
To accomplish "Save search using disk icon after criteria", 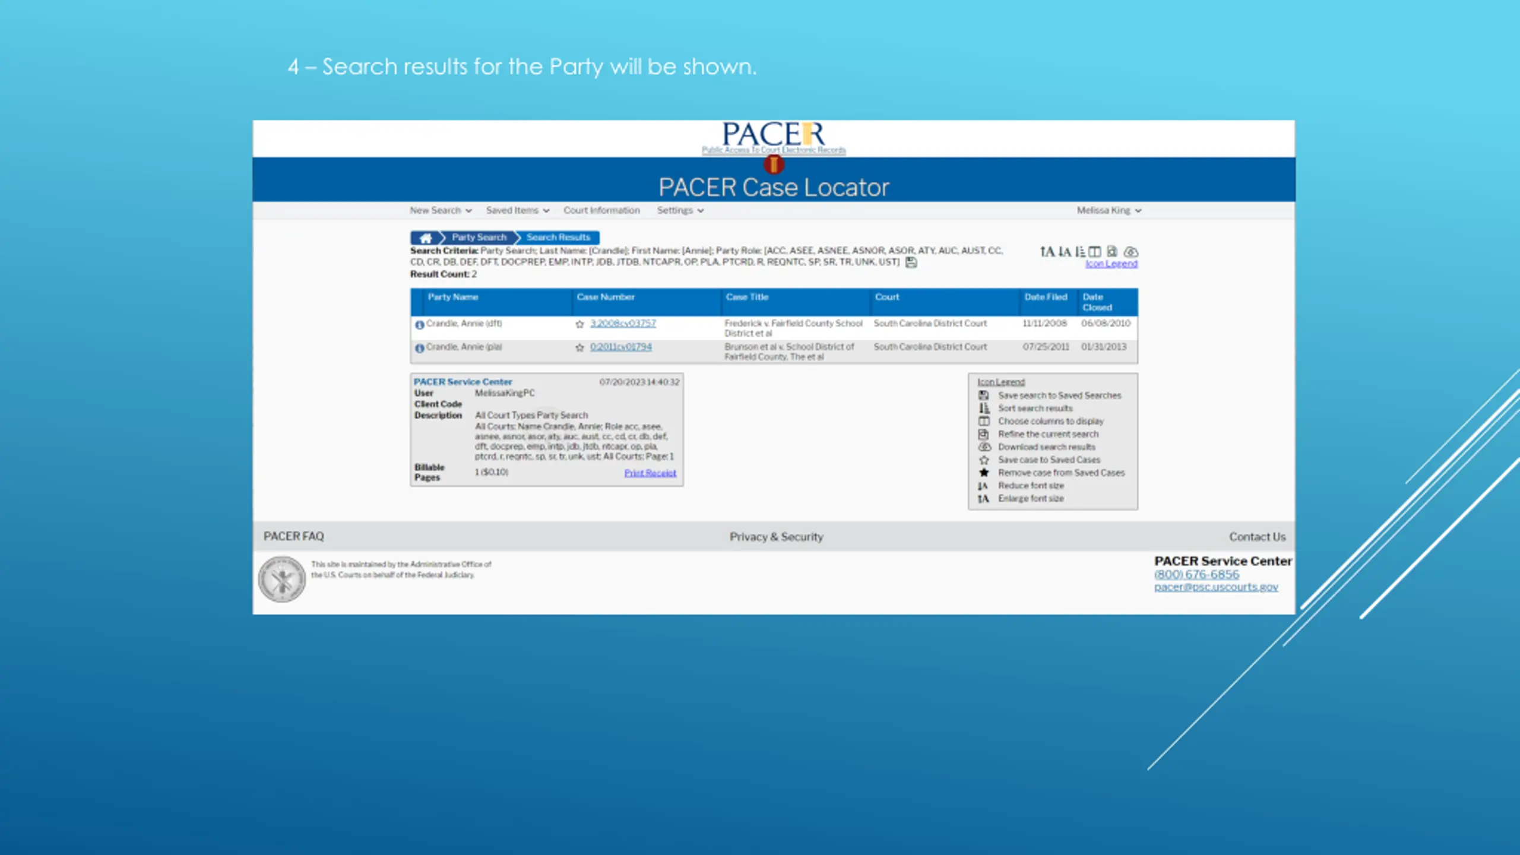I will point(911,262).
